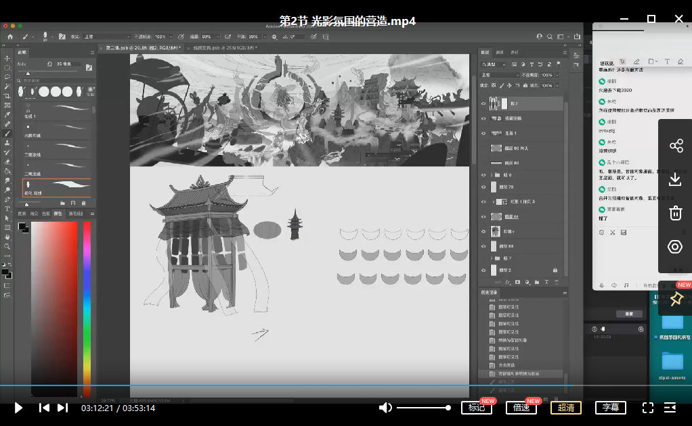Viewport: 692px width, 426px height.
Task: Skip to the next video
Action: click(62, 408)
